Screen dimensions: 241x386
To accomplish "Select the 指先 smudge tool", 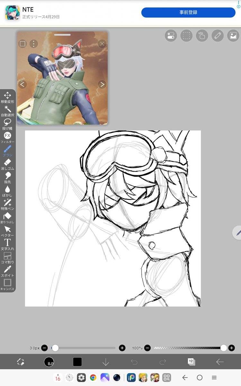I will click(x=7, y=178).
